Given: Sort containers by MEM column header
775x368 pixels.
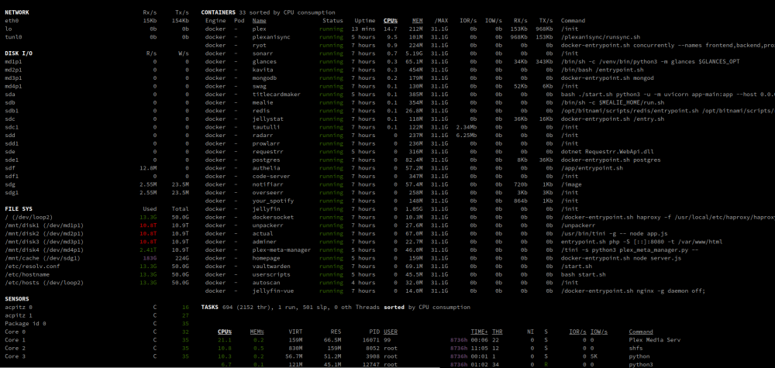Looking at the screenshot, I should (x=418, y=21).
